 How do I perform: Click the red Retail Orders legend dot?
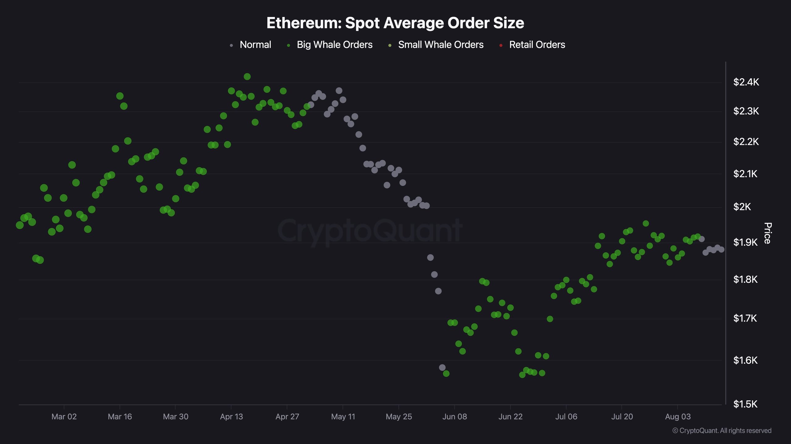(501, 46)
